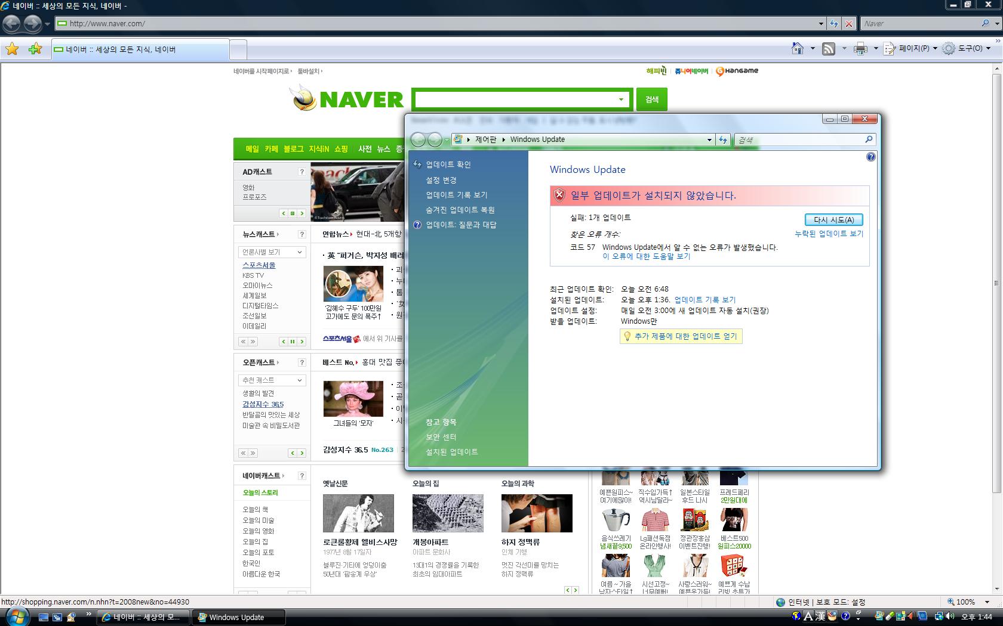
Task: Switch to the 네이버 browser tab
Action: pos(140,49)
